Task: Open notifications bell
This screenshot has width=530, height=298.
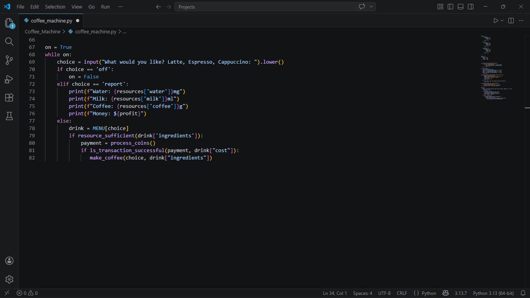Action: (x=522, y=293)
